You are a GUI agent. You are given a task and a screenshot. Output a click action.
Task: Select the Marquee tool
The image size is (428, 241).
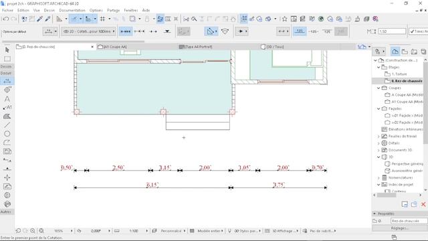click(7, 59)
